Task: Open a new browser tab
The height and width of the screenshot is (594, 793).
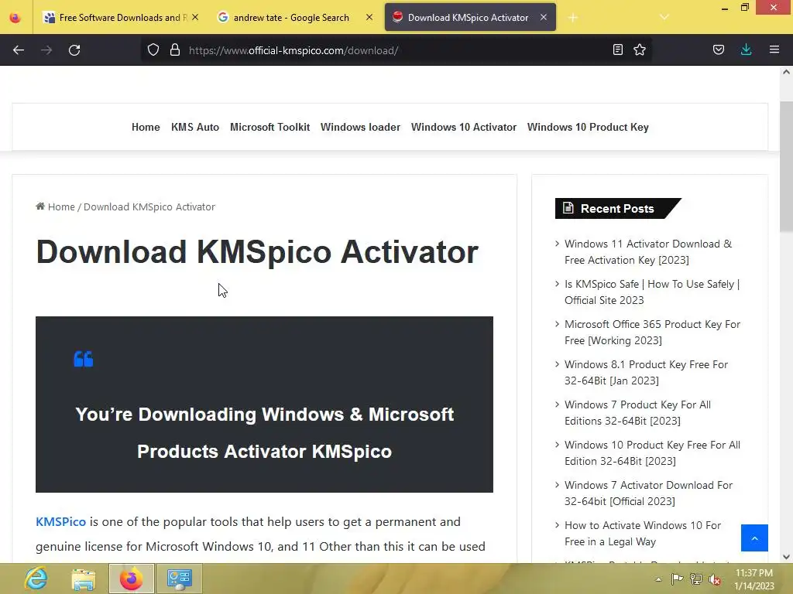Action: [x=572, y=18]
